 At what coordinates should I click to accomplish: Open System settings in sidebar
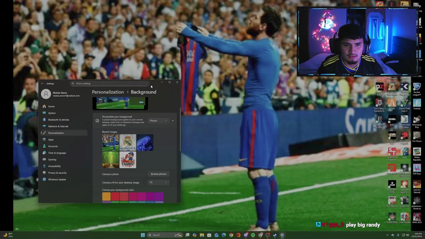(x=64, y=113)
